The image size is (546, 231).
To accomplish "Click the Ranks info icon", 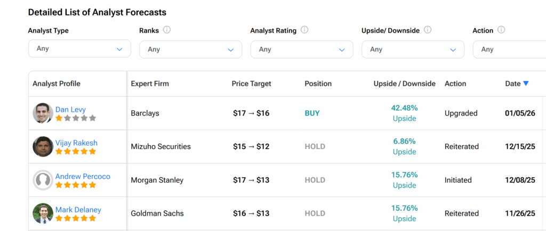I will click(x=167, y=30).
